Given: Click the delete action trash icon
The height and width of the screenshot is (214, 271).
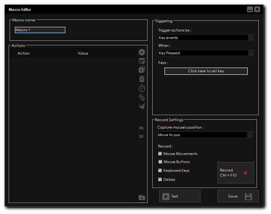Looking at the screenshot, I should click(x=142, y=79).
